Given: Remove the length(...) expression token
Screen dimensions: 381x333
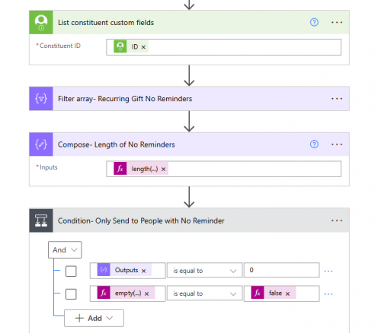Looking at the screenshot, I should tap(164, 169).
